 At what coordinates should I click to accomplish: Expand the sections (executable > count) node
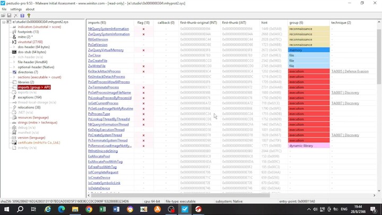tap(14, 77)
